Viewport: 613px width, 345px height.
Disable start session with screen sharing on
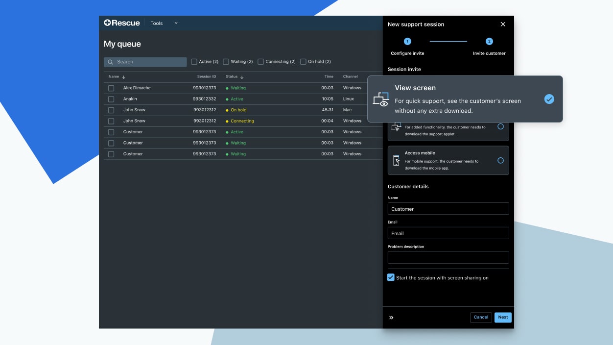pyautogui.click(x=391, y=277)
